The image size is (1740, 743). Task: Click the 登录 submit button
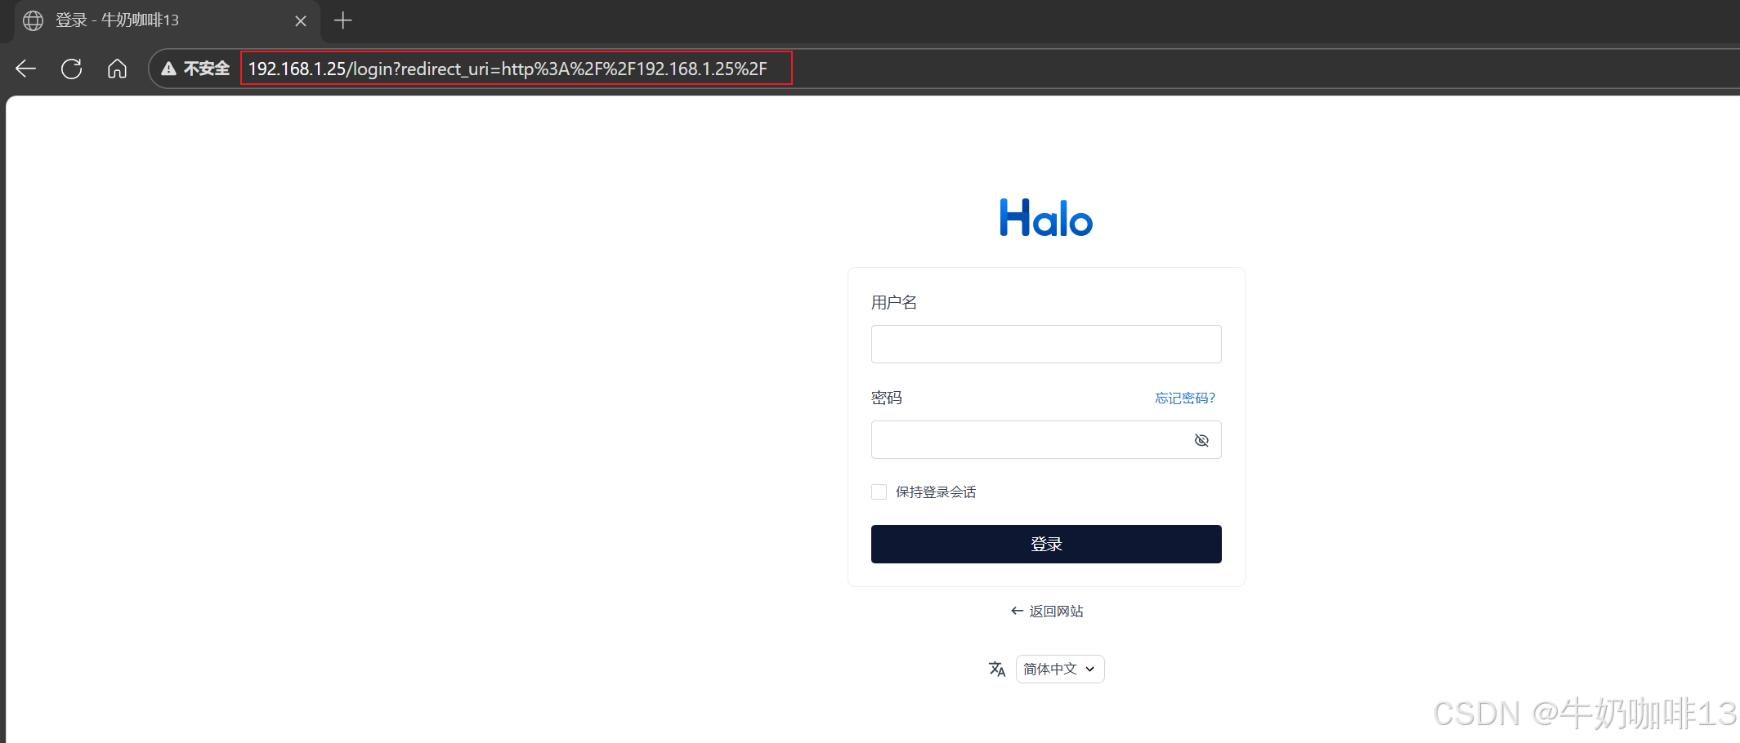pos(1046,544)
